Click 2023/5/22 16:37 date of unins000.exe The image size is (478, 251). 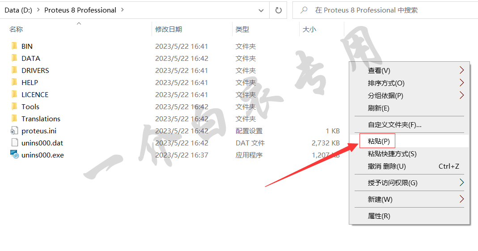tap(182, 155)
